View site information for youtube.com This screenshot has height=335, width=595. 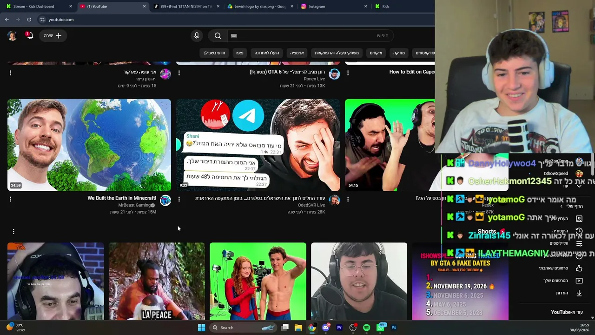coord(42,20)
